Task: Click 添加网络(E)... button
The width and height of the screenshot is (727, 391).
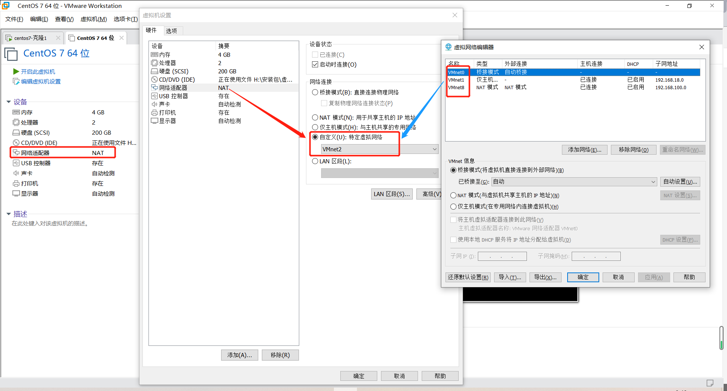Action: tap(585, 150)
